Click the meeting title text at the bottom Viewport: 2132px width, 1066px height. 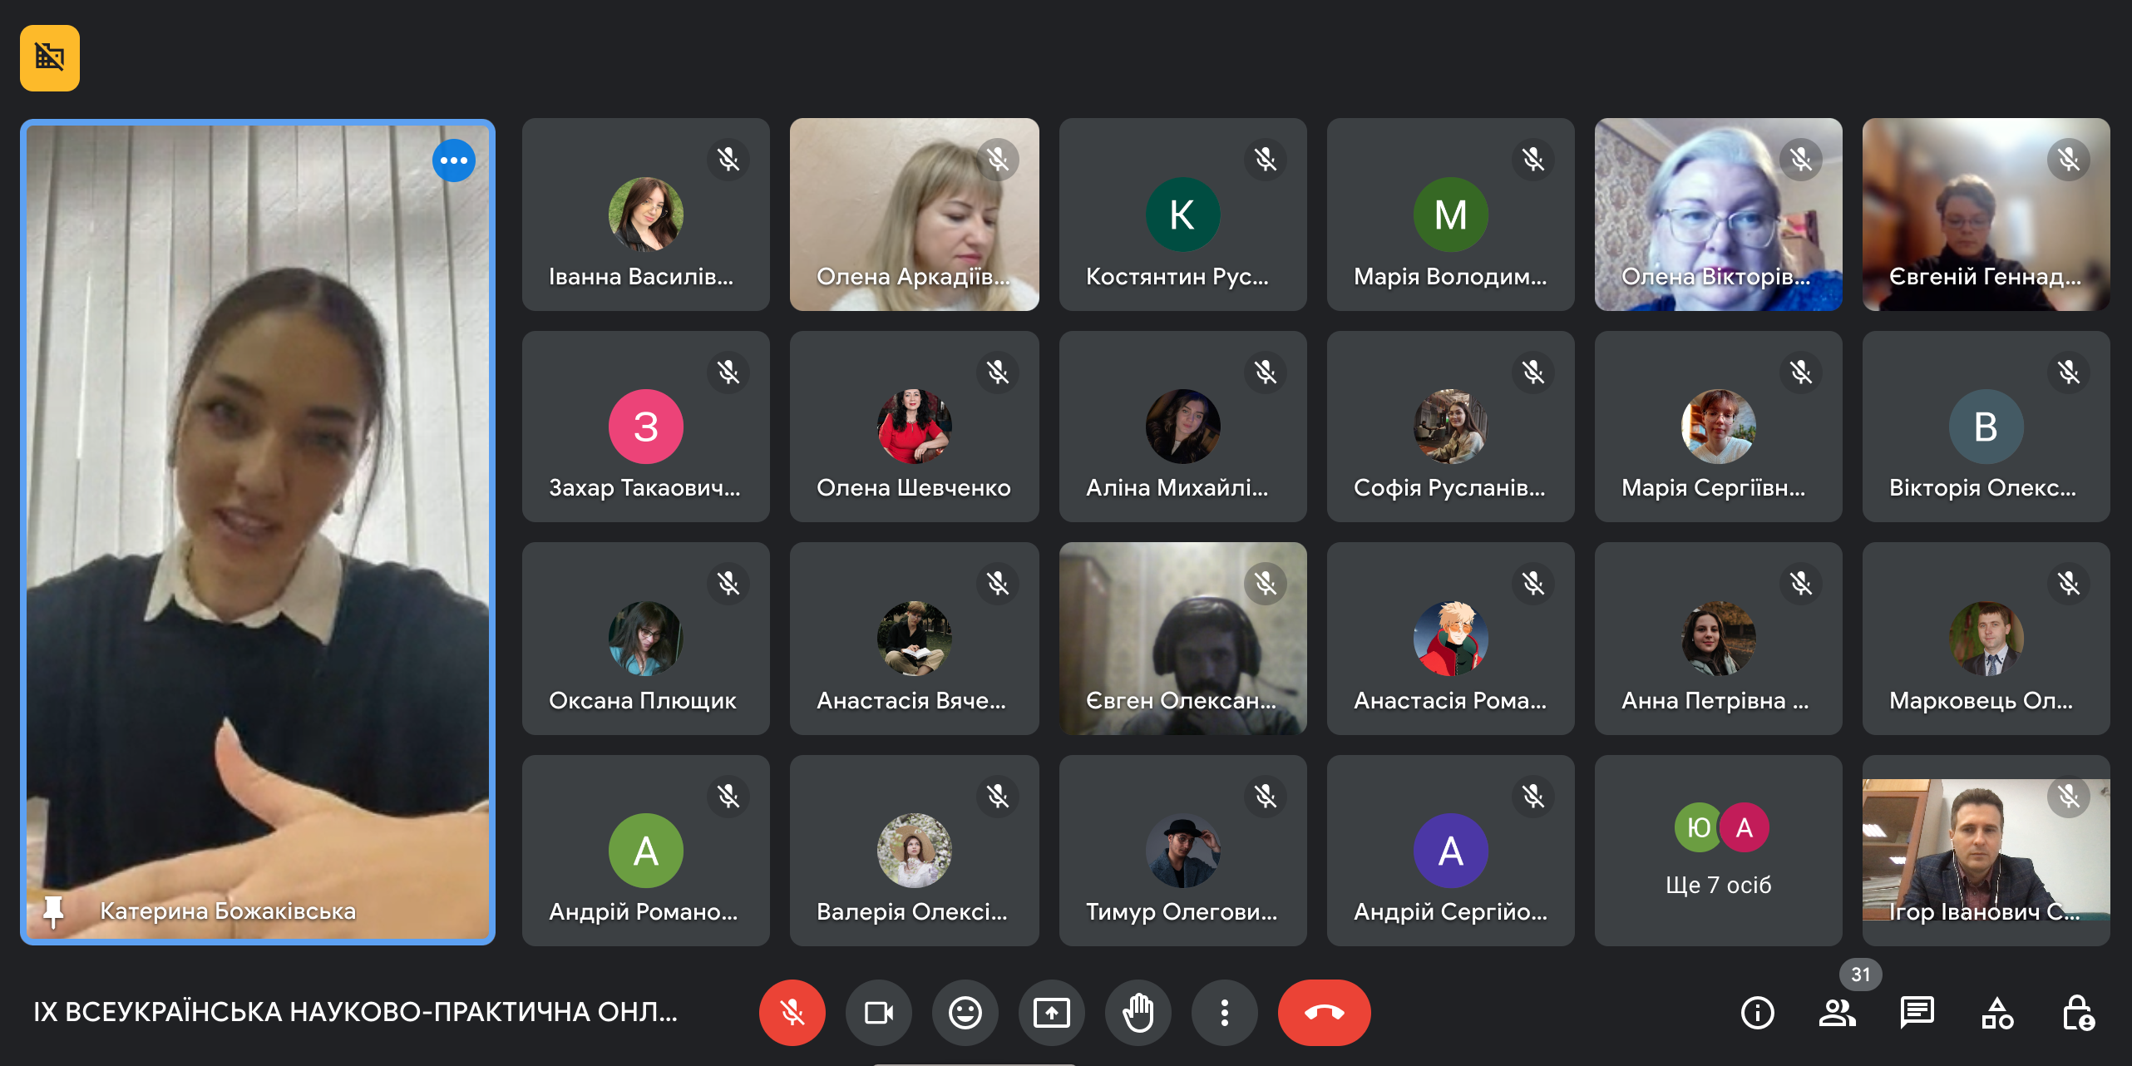pyautogui.click(x=355, y=1012)
